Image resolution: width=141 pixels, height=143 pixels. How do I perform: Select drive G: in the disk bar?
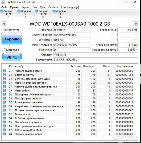pyautogui.click(x=43, y=14)
